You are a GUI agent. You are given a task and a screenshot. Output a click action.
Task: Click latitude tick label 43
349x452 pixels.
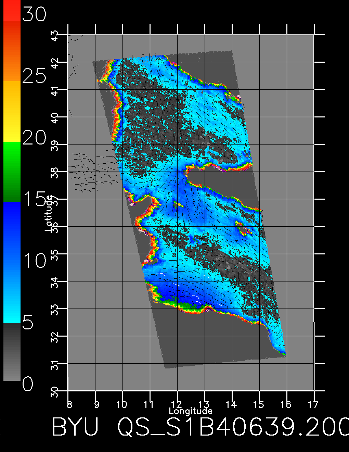click(55, 37)
